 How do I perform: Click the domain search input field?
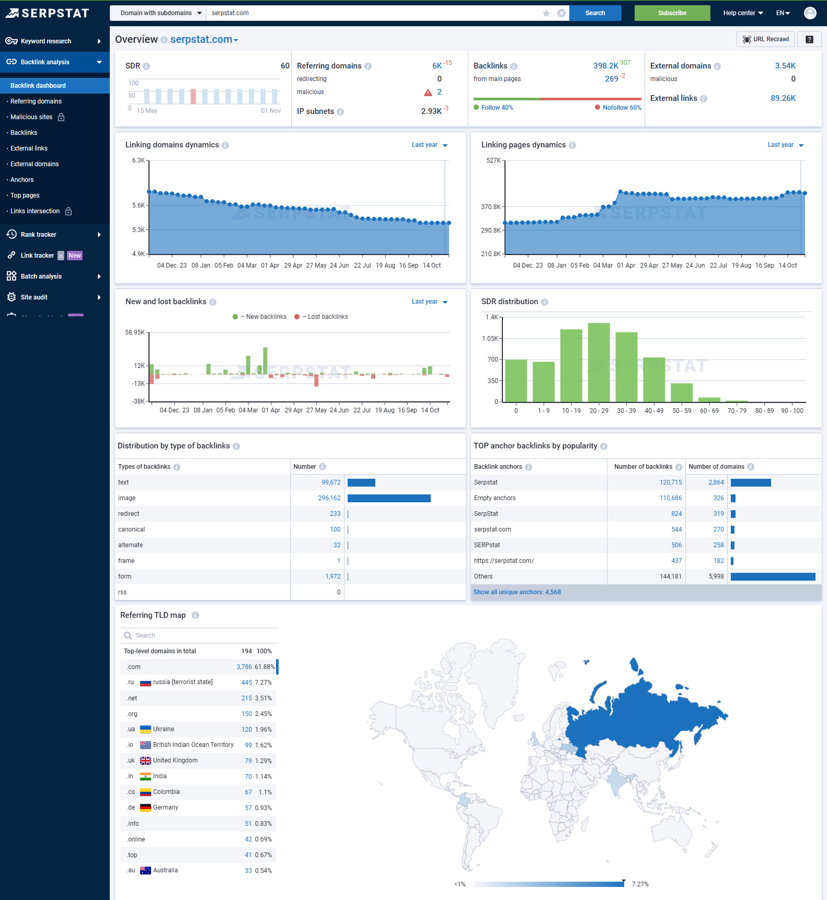pos(374,13)
